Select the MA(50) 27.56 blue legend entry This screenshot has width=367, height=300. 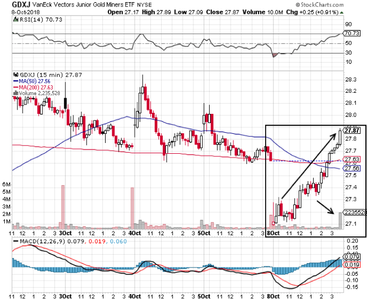click(33, 80)
